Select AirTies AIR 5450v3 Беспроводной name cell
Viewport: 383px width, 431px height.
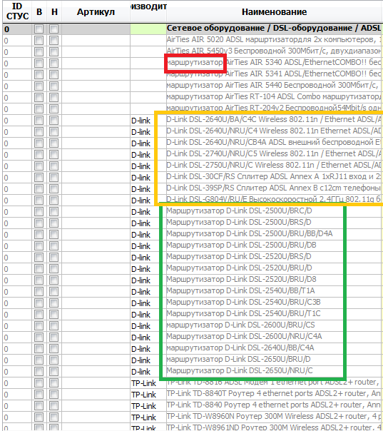pos(274,51)
